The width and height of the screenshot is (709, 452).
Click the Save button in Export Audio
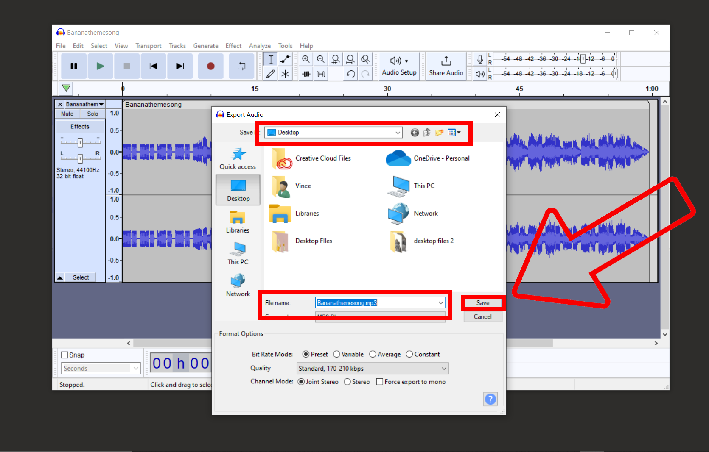[x=482, y=302]
